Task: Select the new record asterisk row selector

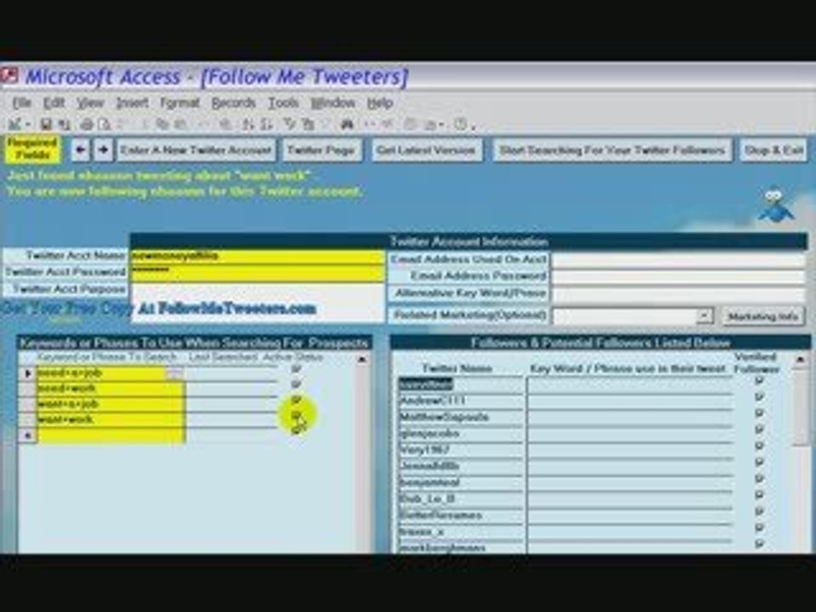Action: pos(27,435)
